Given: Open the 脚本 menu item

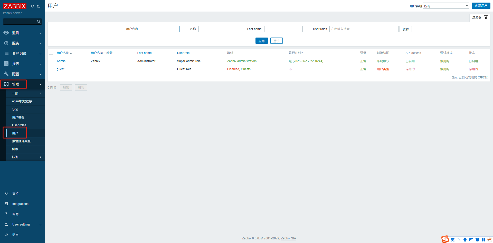Looking at the screenshot, I should pyautogui.click(x=25, y=149).
